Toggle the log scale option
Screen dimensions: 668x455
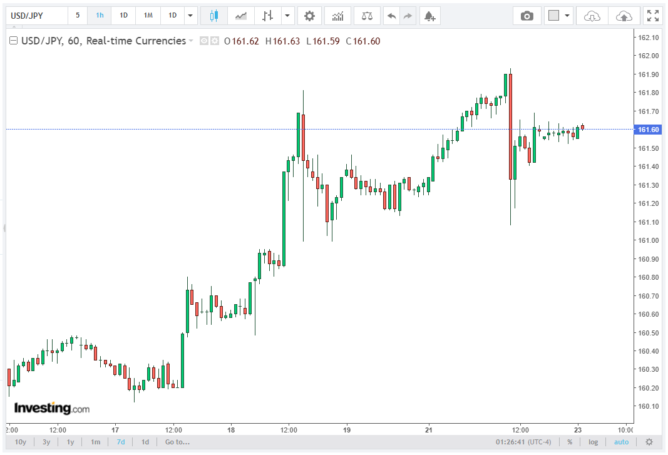(593, 442)
